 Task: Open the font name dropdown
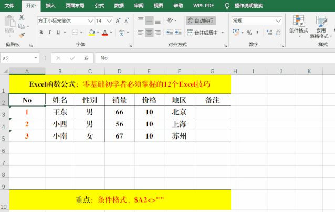point(90,20)
